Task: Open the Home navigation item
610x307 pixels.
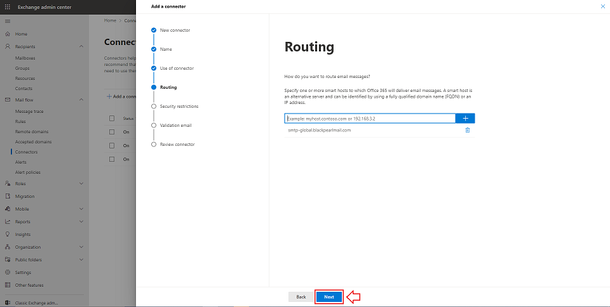Action: 21,34
